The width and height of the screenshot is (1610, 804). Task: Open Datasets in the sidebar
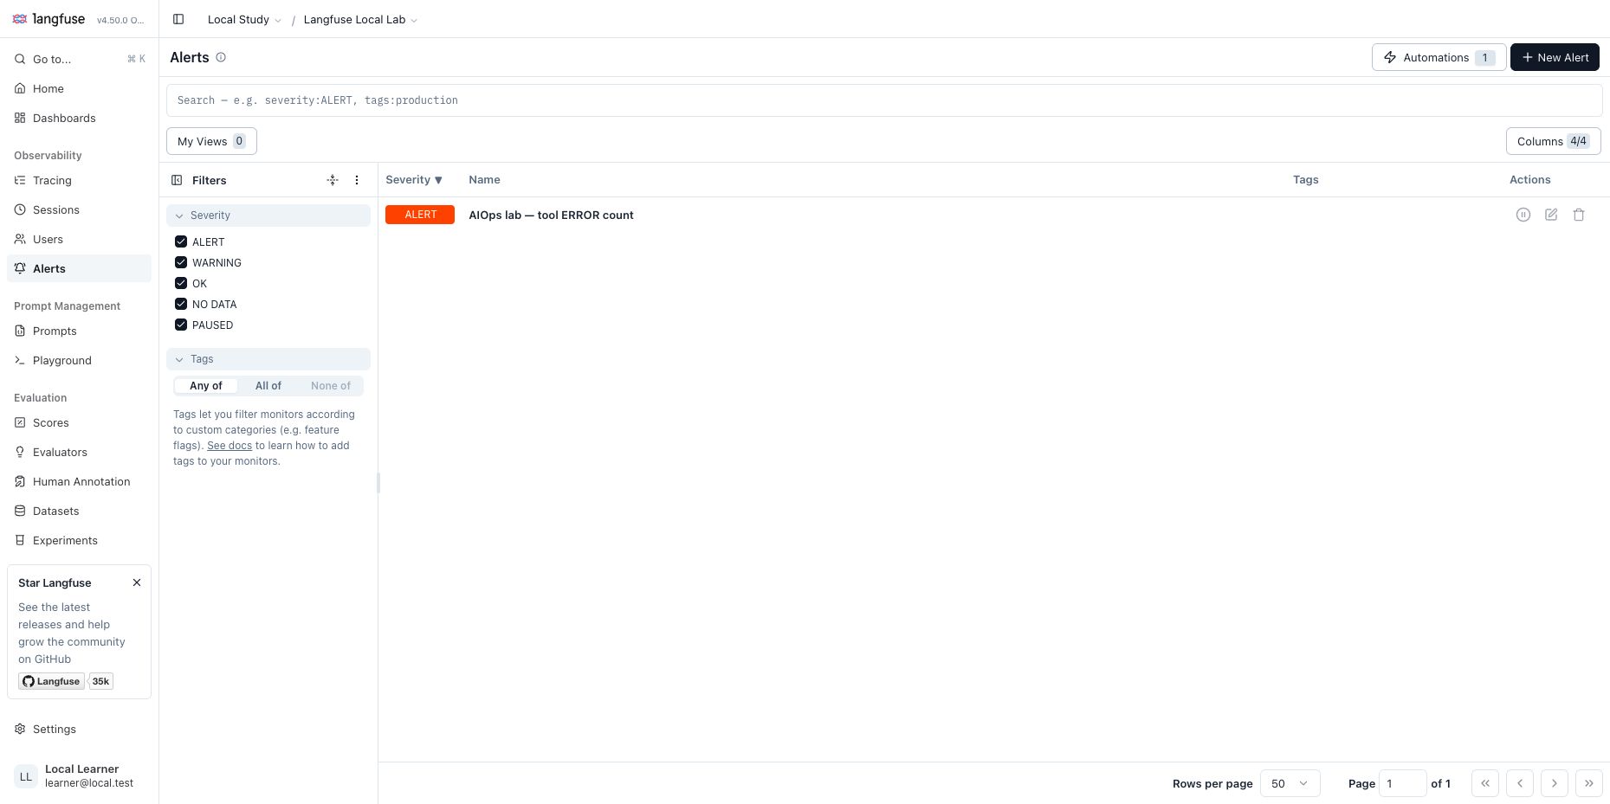[x=80, y=511]
